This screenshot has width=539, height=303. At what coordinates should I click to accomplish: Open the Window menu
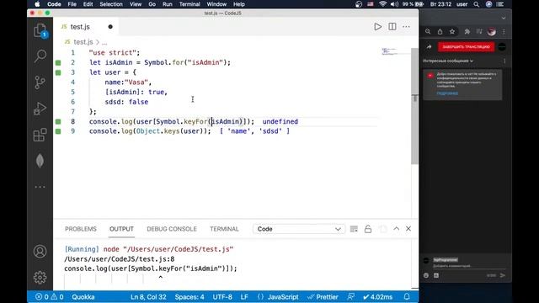216,4
